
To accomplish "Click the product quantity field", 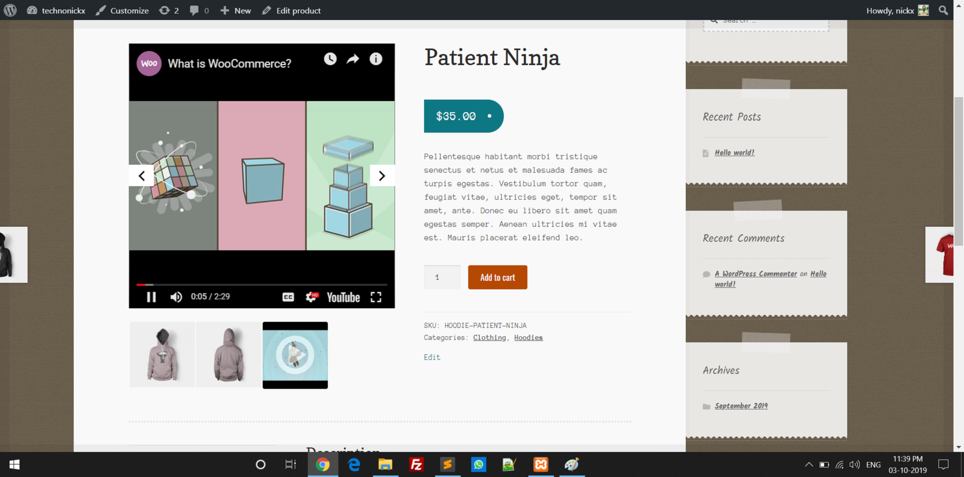I will coord(442,277).
